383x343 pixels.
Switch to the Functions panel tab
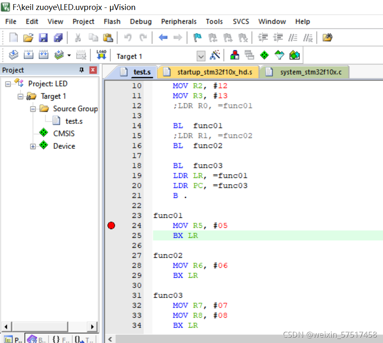point(60,339)
